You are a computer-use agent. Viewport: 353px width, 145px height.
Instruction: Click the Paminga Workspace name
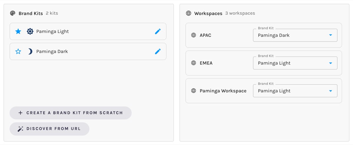(x=223, y=91)
